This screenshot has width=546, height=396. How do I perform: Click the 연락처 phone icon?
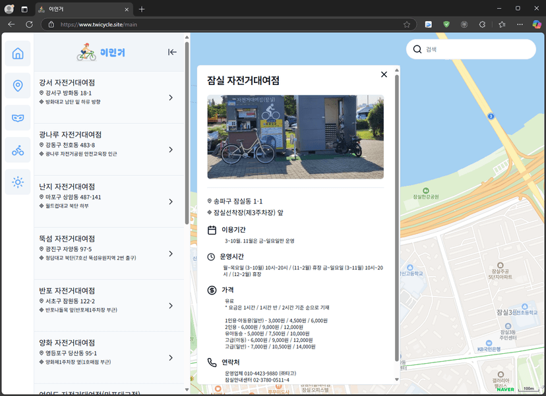[212, 362]
